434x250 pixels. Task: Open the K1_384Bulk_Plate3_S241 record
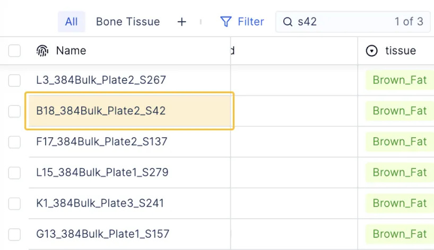100,203
